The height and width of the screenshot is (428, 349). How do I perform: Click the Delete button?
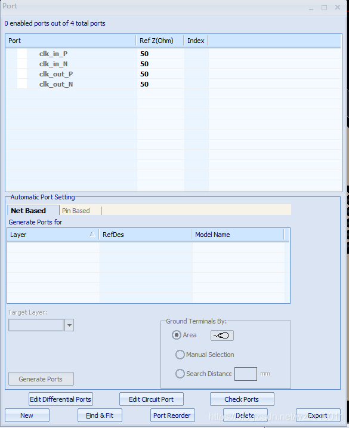245,415
